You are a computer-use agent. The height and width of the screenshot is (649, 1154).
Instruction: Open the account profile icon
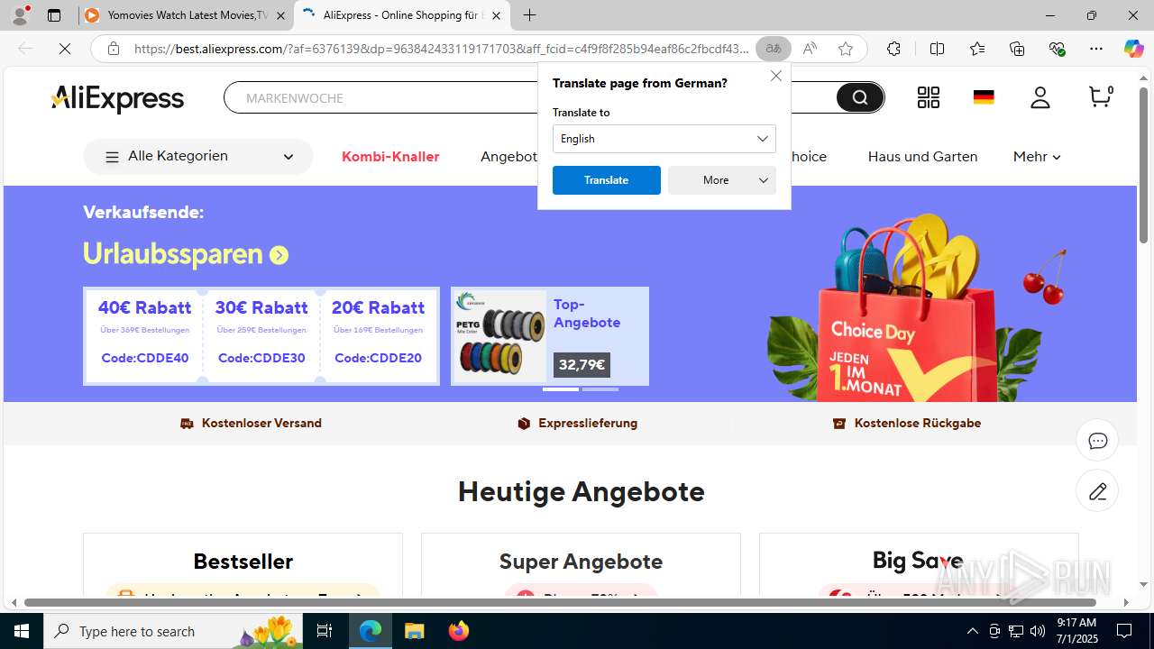pyautogui.click(x=1040, y=97)
